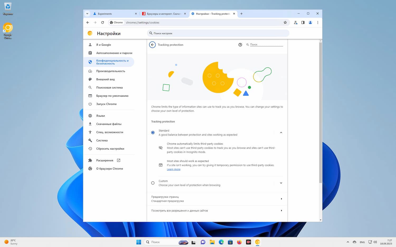Open Task View from taskbar

click(x=194, y=242)
